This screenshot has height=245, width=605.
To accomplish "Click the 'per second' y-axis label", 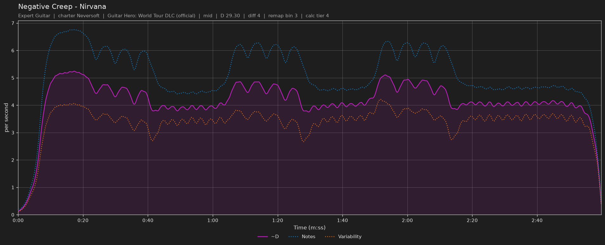I will click(x=6, y=118).
